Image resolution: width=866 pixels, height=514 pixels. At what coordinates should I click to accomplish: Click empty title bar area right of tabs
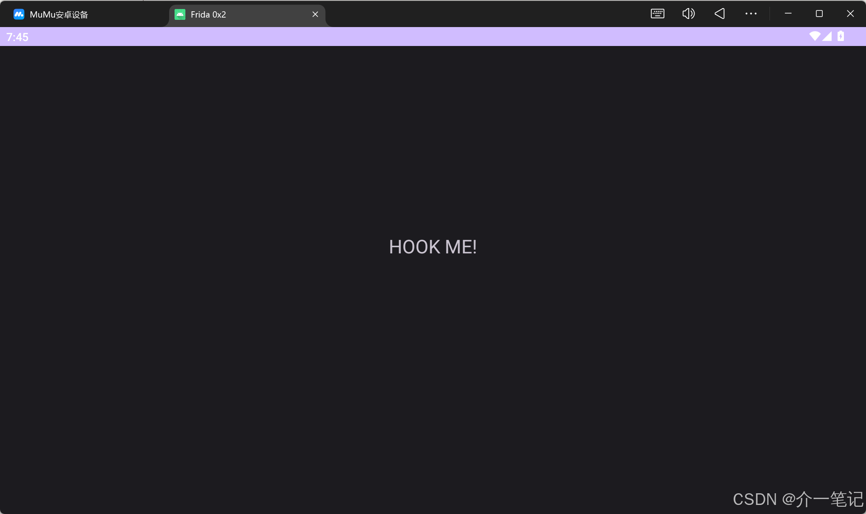click(x=487, y=14)
